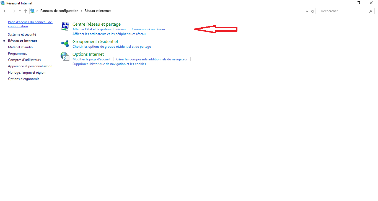The height and width of the screenshot is (201, 378).
Task: Open Choisir les options de groupe résidentiel
Action: [x=112, y=47]
